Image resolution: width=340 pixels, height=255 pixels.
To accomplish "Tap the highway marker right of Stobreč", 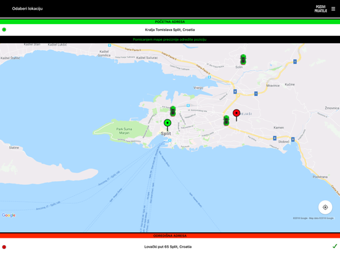I will tap(293, 139).
